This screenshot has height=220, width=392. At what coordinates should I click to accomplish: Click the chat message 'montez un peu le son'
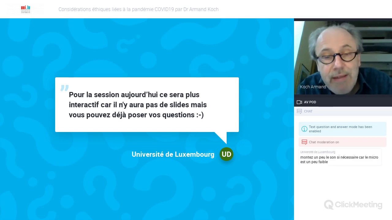pyautogui.click(x=339, y=159)
